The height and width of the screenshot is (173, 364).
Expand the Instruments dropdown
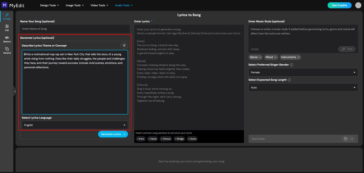click(x=290, y=57)
